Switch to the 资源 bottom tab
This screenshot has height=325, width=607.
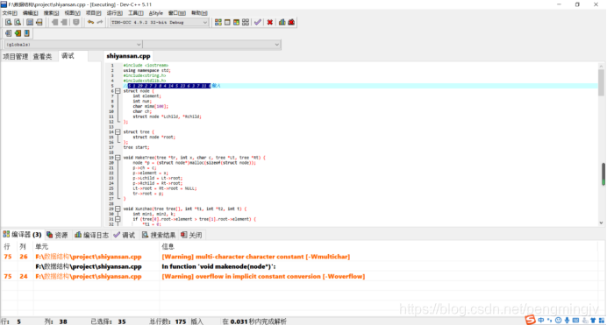click(57, 235)
